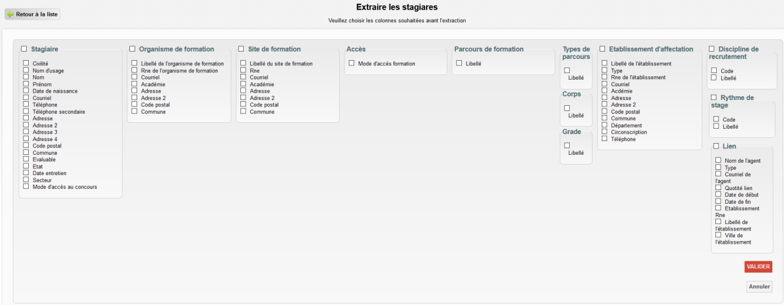Tick the Corps Libellé checkbox
Viewport: 784px width, 305px height.
[x=567, y=108]
